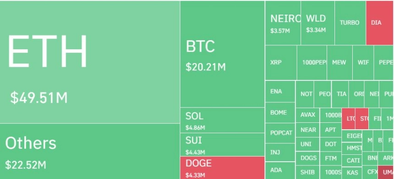Click the TURBO tile
Viewport: 394px width, 179px height.
coord(350,23)
